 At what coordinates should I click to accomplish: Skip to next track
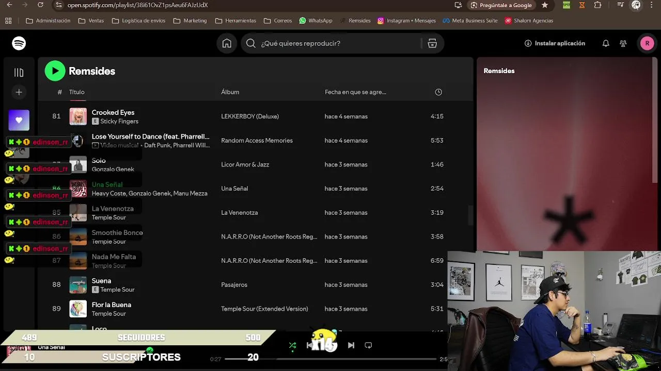click(x=351, y=345)
